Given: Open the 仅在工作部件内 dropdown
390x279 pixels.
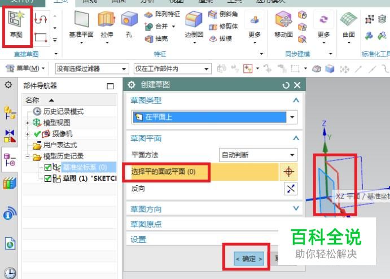Looking at the screenshot, I should (x=173, y=69).
